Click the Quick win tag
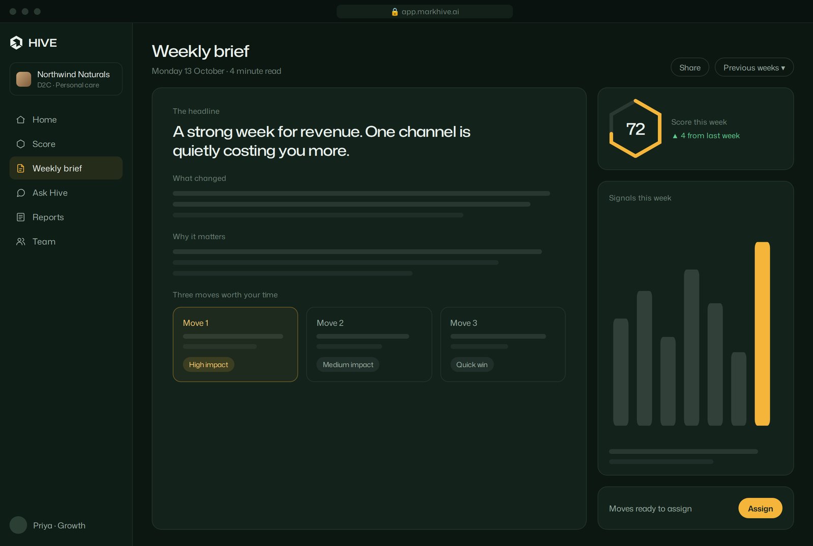This screenshot has height=546, width=813. (x=472, y=365)
